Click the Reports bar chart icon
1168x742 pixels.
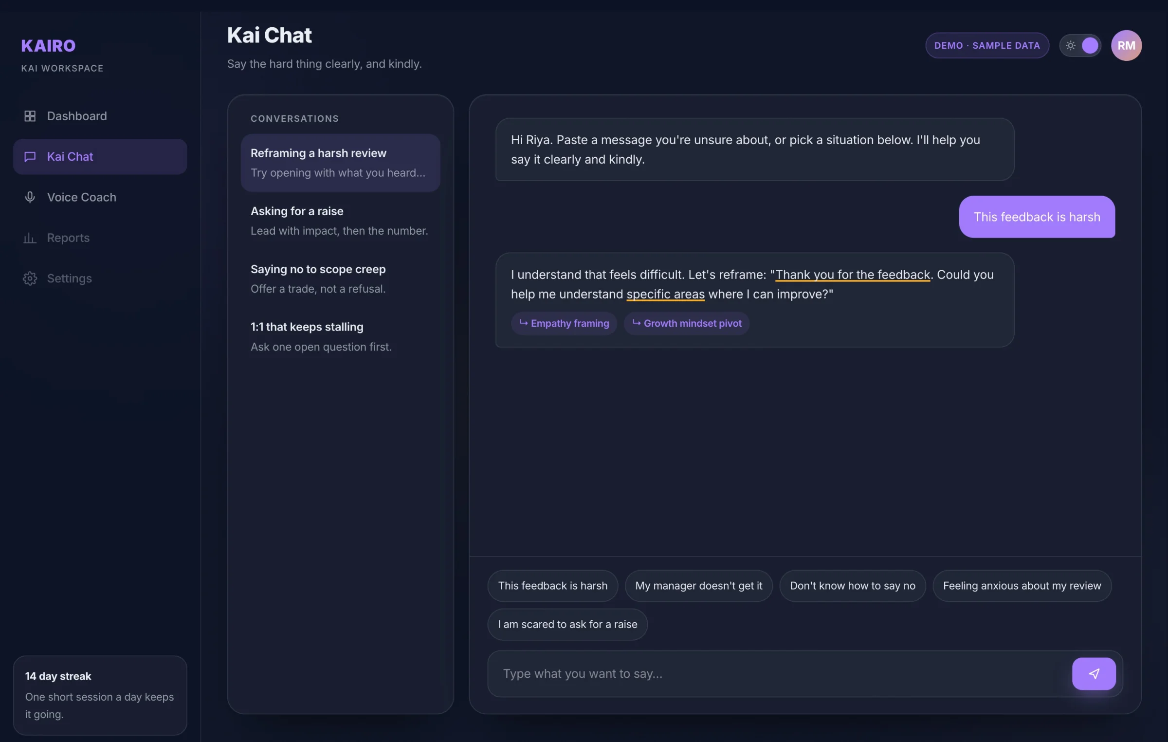(30, 238)
